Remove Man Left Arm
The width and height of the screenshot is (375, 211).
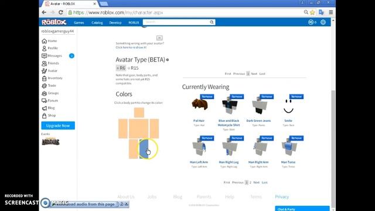(x=207, y=138)
